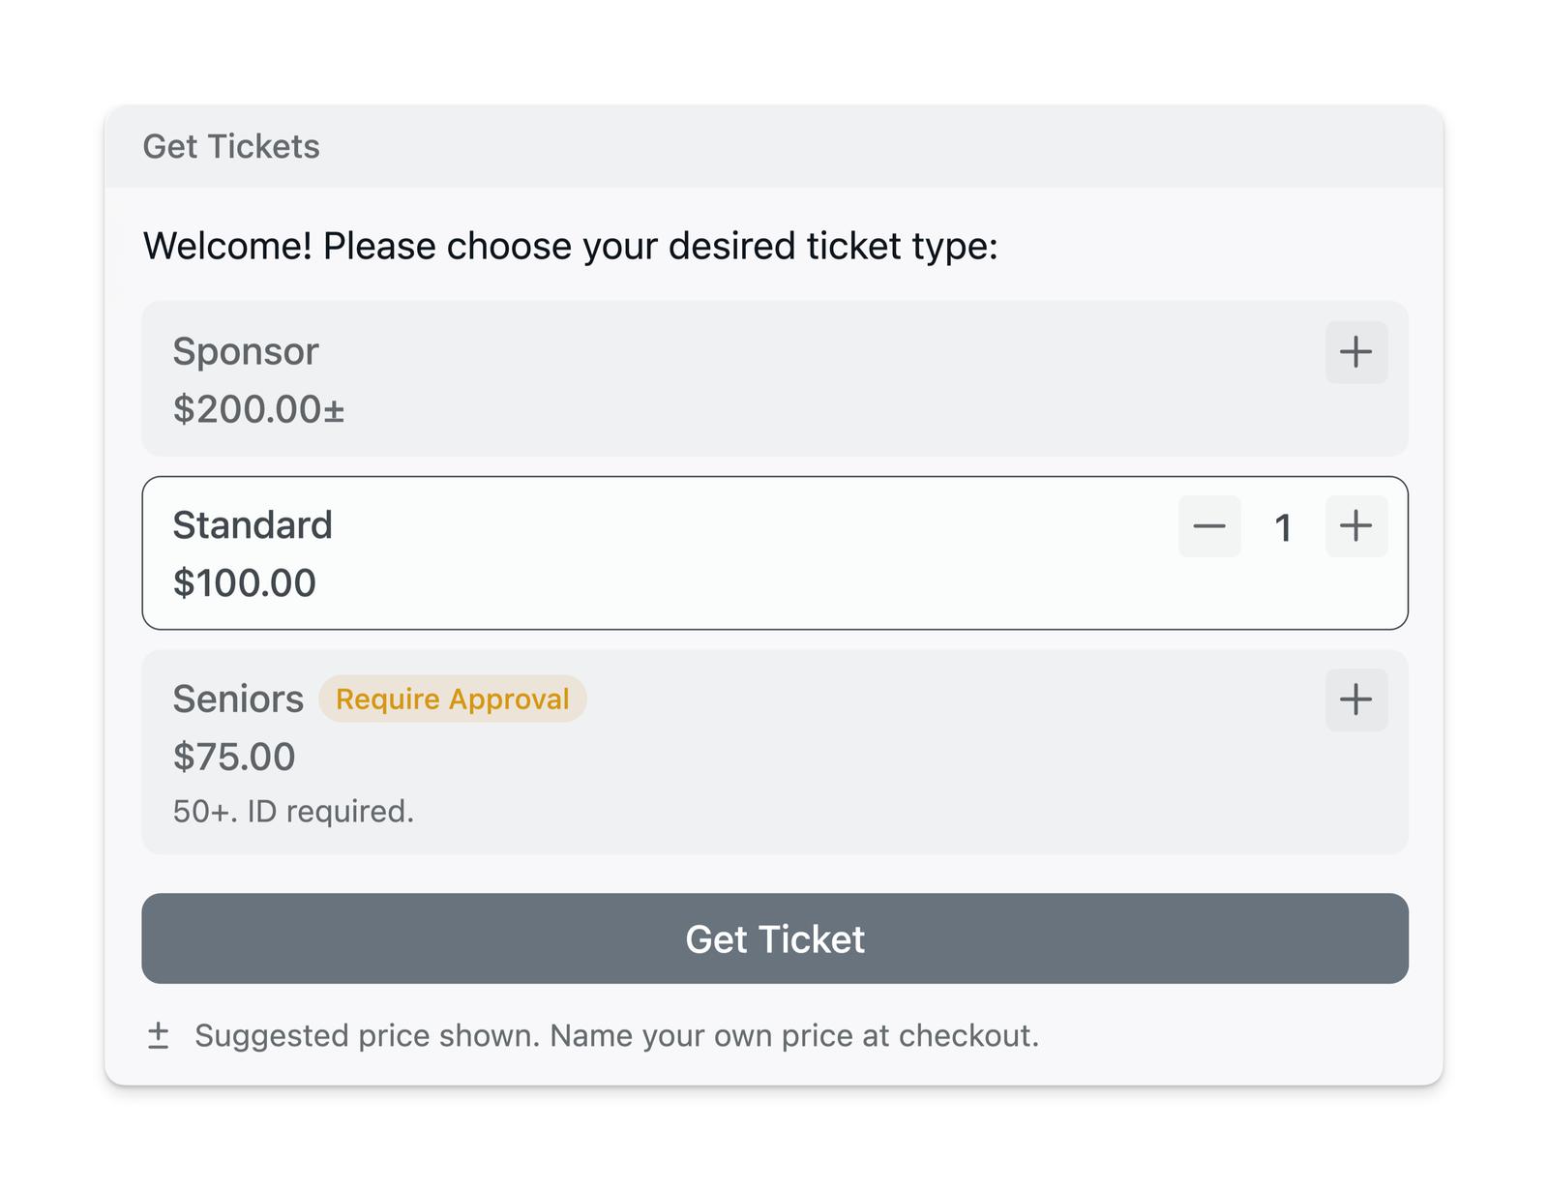1548x1190 pixels.
Task: Click the '50+. ID required.' description
Action: tap(293, 812)
